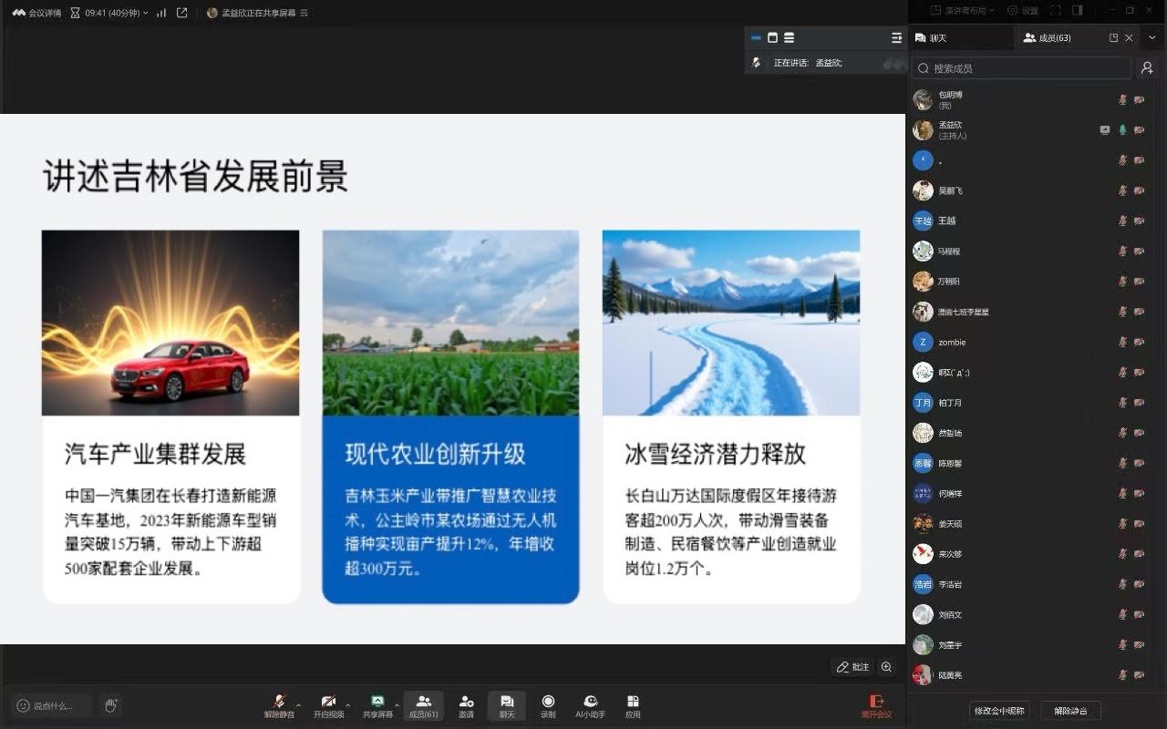This screenshot has width=1167, height=729.
Task: Expand audio options arrow next to 解除静音
Action: 298,705
